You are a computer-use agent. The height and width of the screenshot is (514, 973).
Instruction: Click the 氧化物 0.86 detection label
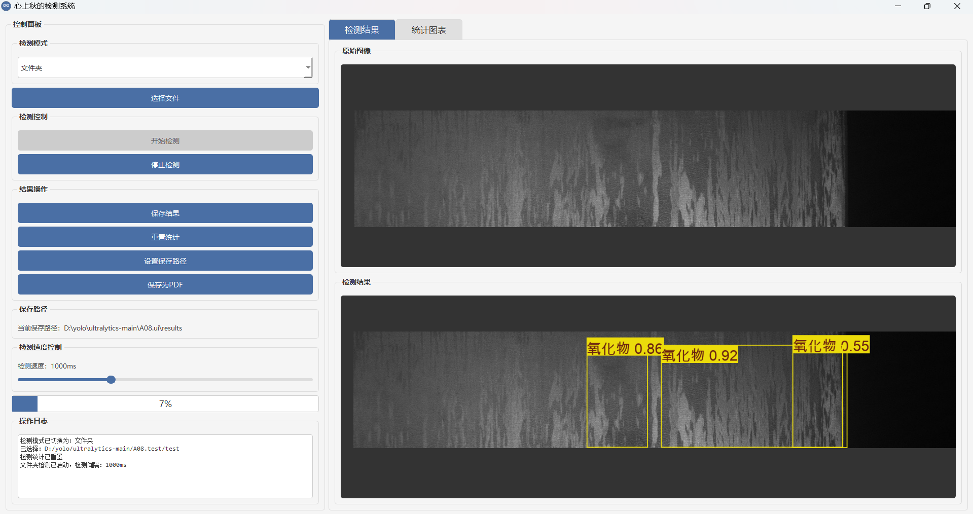tap(625, 348)
